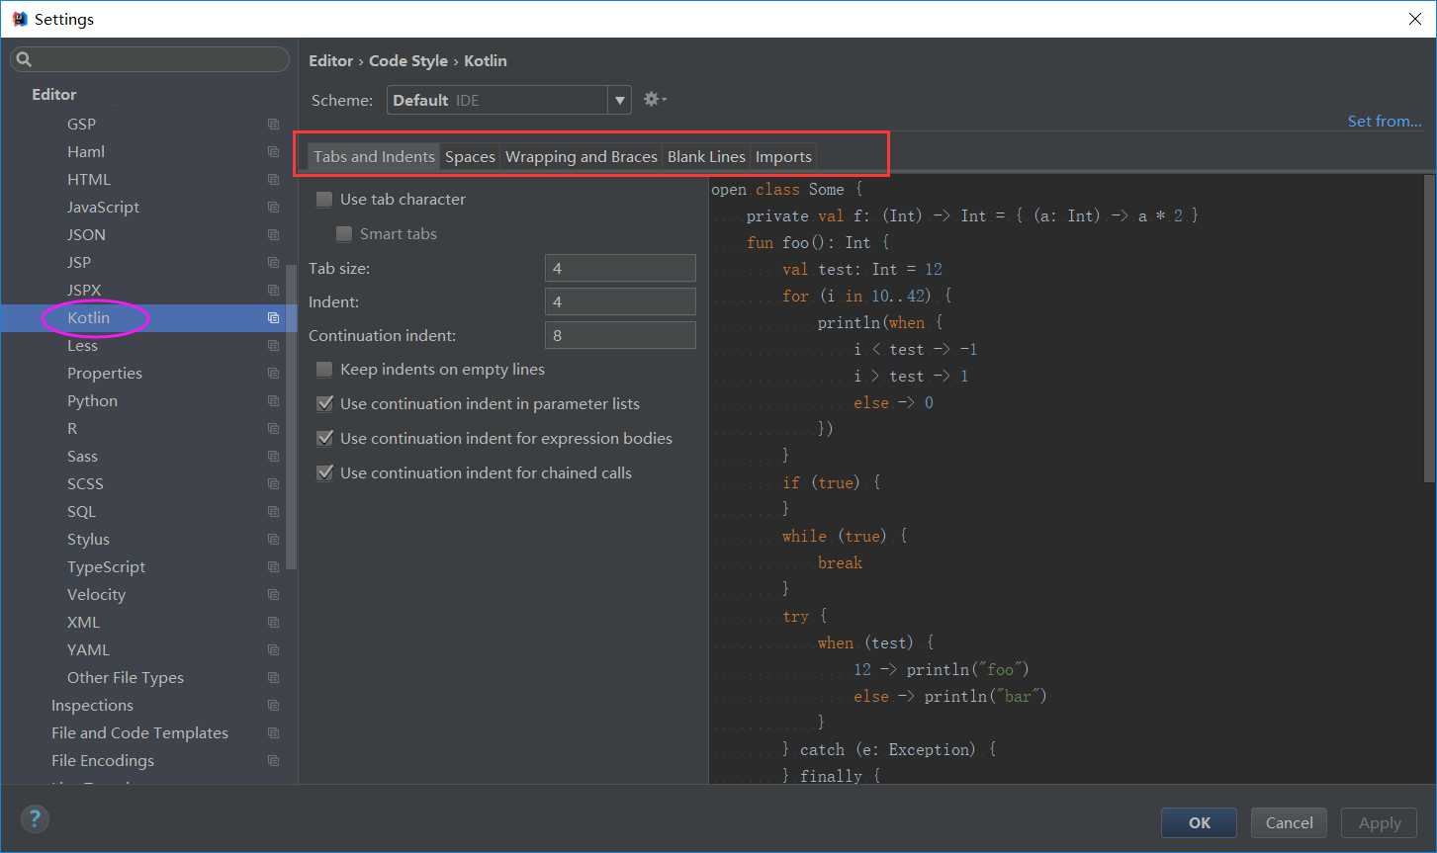Screen dimensions: 1437x853
Task: Click the settings tree vertical scrollbar
Action: click(x=291, y=417)
